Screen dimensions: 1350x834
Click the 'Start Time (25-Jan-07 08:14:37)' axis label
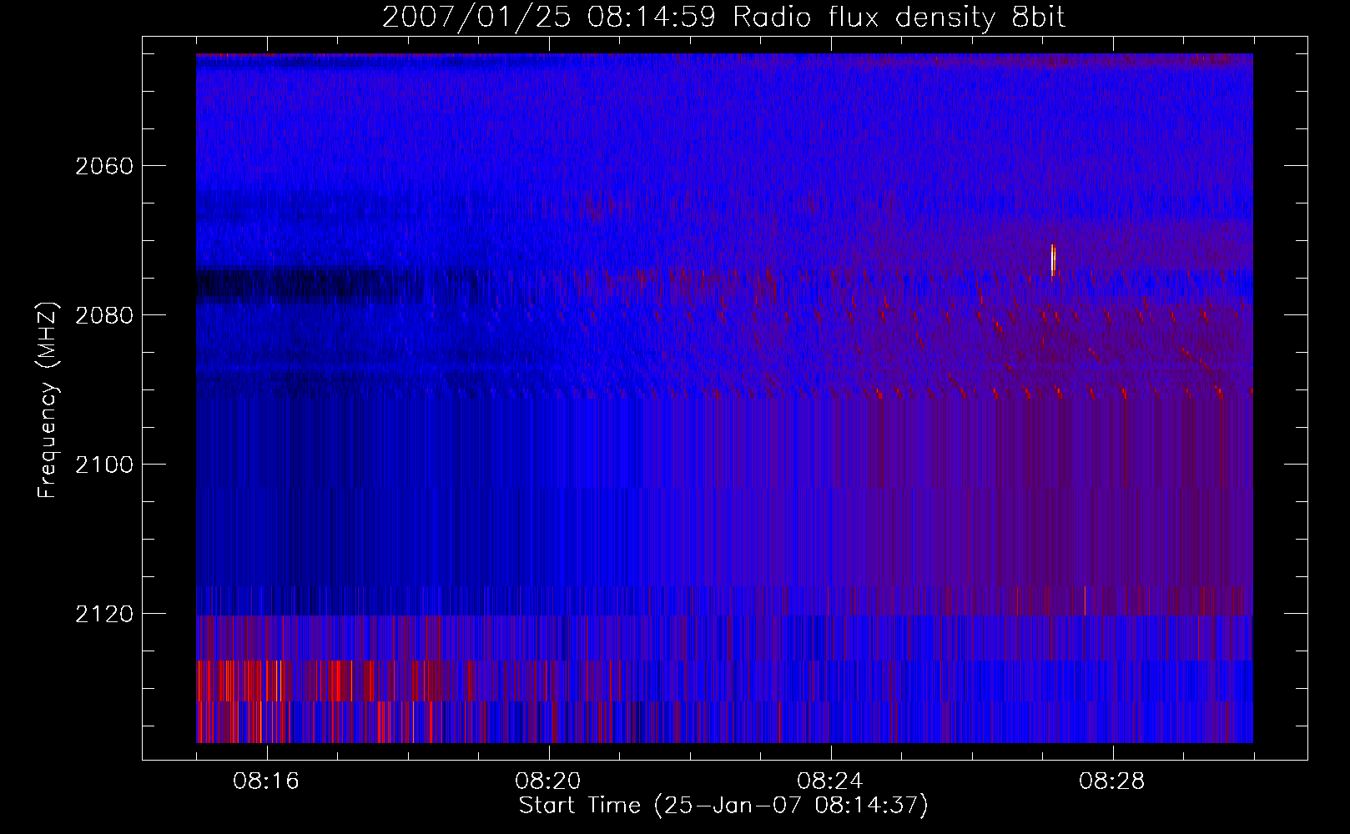click(x=723, y=806)
